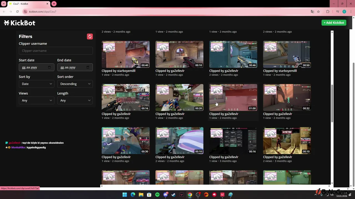Click the browser address bar URL
This screenshot has width=355, height=199.
point(42,12)
